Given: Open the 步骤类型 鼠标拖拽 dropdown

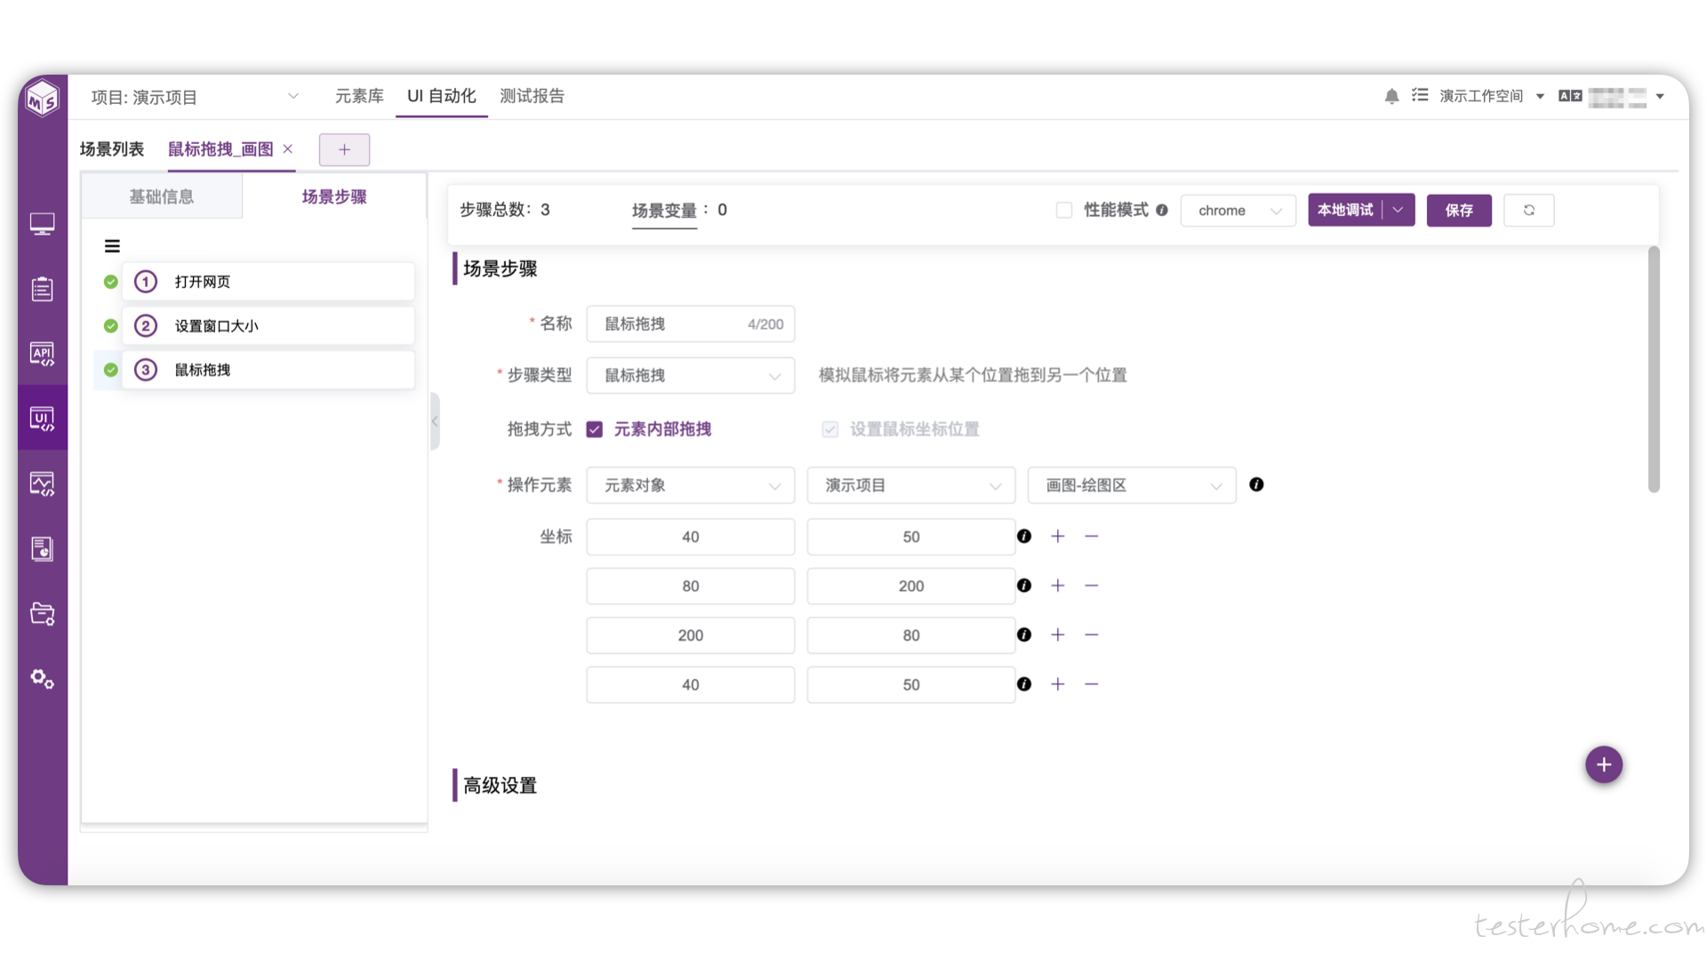Looking at the screenshot, I should [x=691, y=375].
